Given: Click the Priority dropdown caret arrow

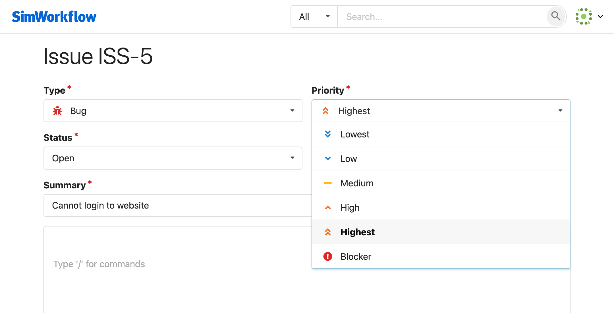Looking at the screenshot, I should coord(560,110).
